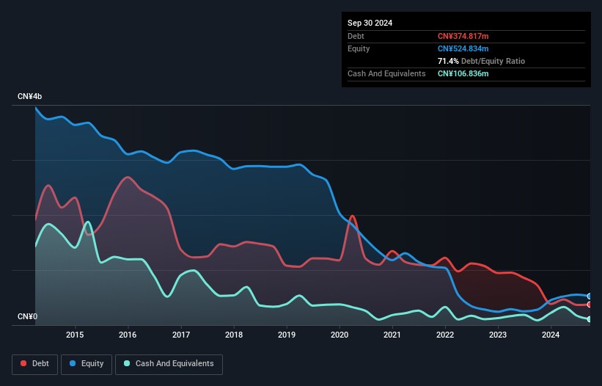
Task: Click the blue Equity endpoint marker
Action: point(590,296)
